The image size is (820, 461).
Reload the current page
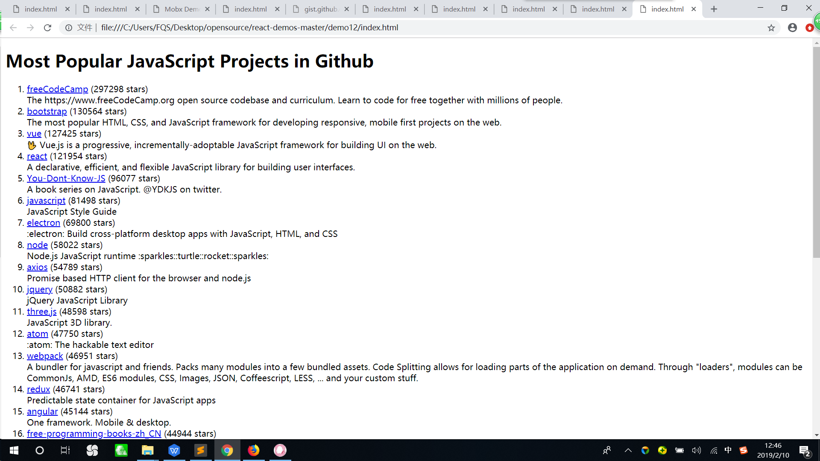pyautogui.click(x=47, y=28)
